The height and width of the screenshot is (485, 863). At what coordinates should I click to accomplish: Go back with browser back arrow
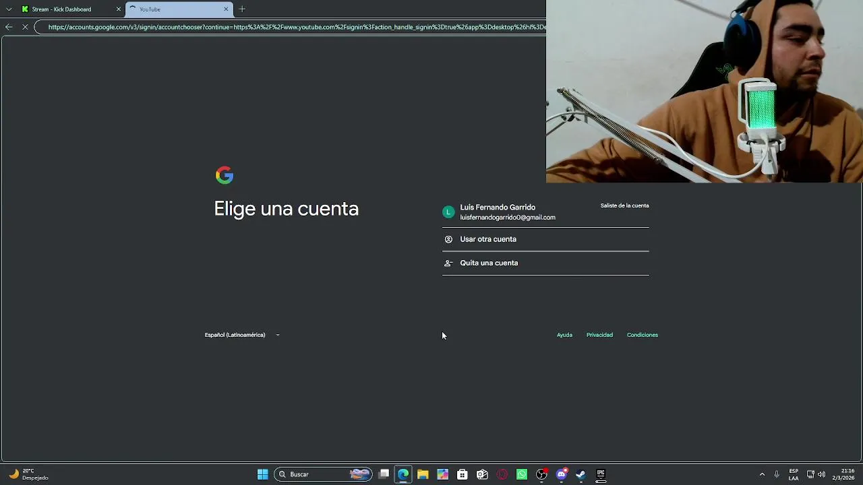click(x=9, y=27)
